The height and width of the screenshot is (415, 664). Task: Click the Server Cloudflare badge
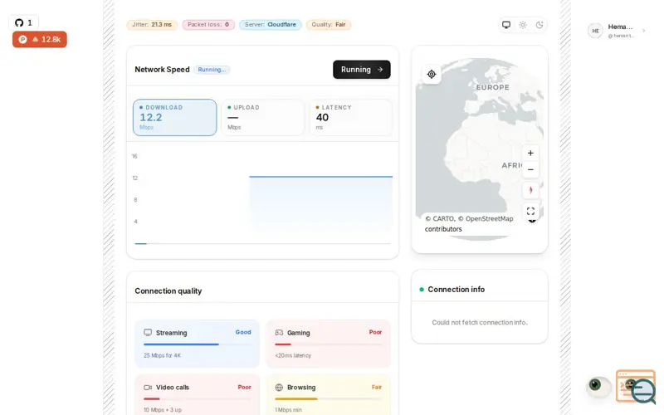(271, 25)
